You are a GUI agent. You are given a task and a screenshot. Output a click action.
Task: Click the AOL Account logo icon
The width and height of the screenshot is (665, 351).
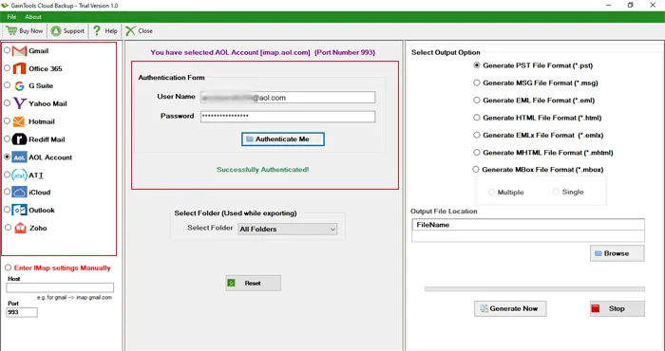(x=20, y=157)
